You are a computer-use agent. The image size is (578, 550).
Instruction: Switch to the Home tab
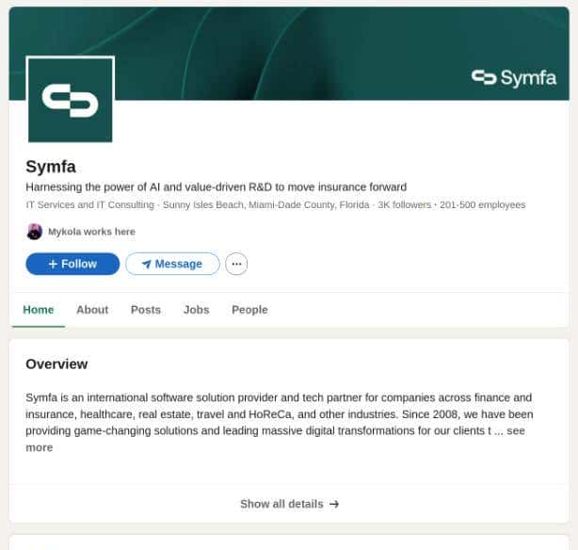(39, 310)
